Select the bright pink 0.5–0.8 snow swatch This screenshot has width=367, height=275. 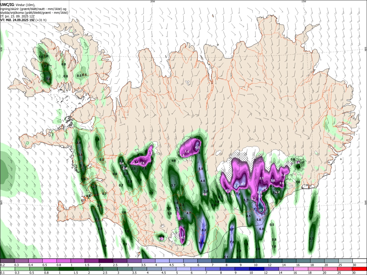[x=49, y=261]
